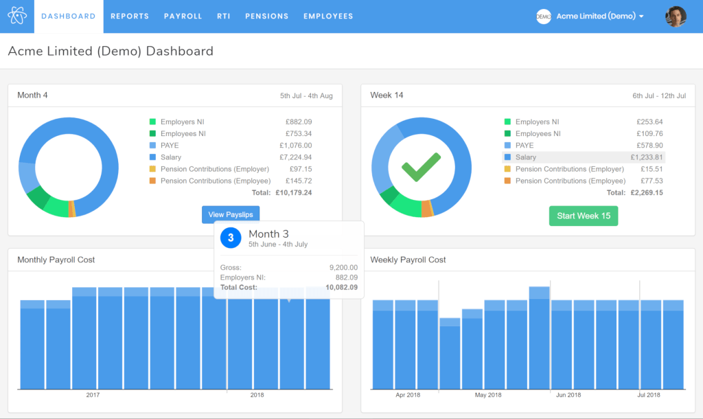Click Employers NI green swatch in Month 4 legend

[x=153, y=122]
